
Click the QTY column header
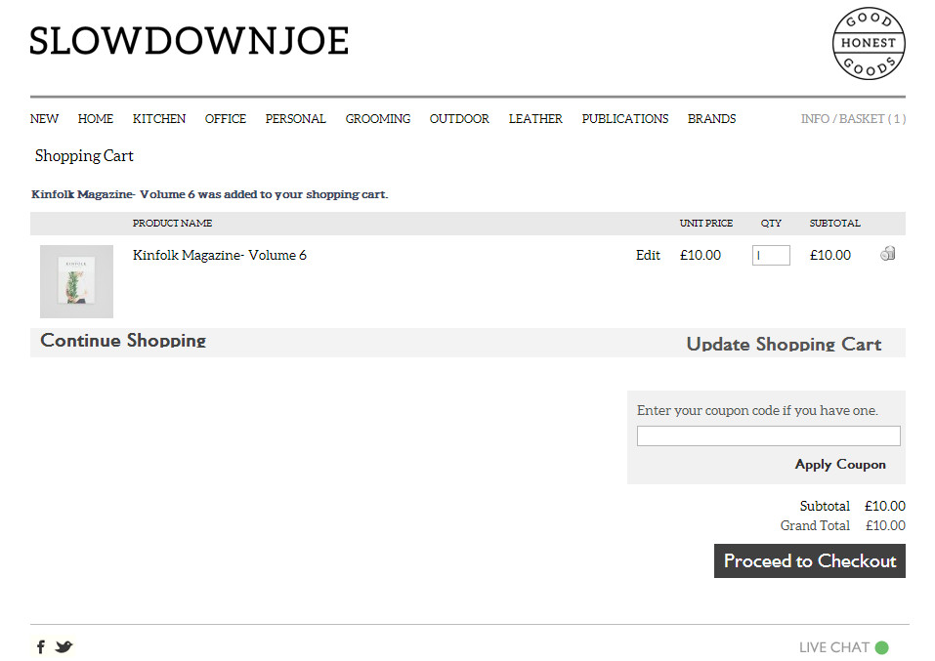click(x=771, y=223)
